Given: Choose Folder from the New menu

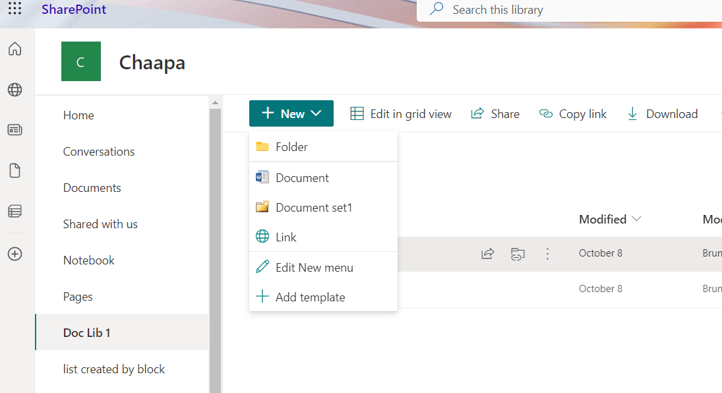Looking at the screenshot, I should tap(323, 146).
